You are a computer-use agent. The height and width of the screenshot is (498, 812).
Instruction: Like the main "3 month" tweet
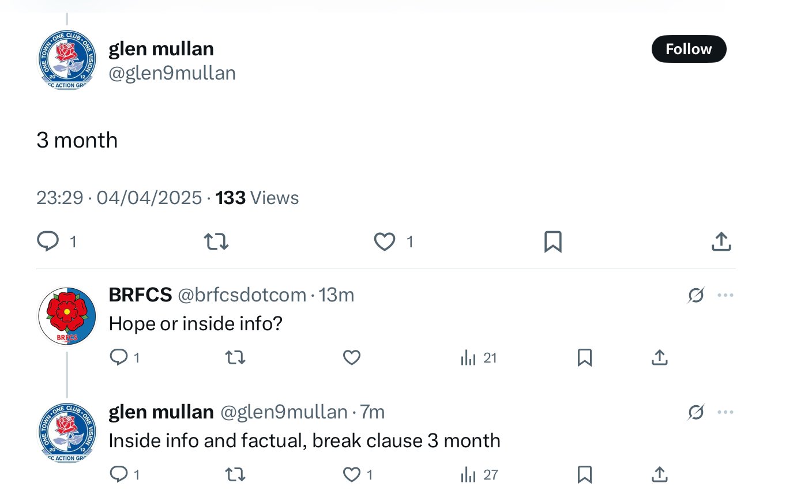[x=385, y=241]
